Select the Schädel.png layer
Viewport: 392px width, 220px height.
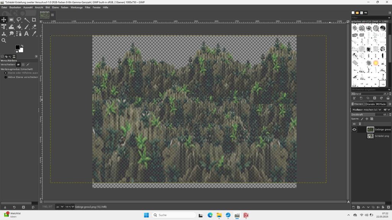381,136
